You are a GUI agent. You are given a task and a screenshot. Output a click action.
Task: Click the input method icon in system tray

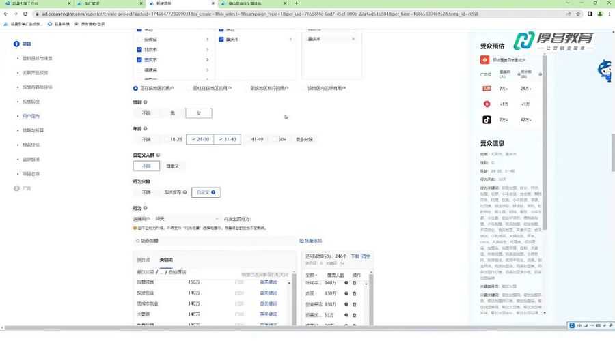click(x=572, y=325)
